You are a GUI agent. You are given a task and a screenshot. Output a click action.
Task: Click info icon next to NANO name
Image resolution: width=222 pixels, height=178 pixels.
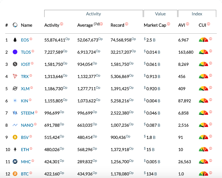(35, 124)
